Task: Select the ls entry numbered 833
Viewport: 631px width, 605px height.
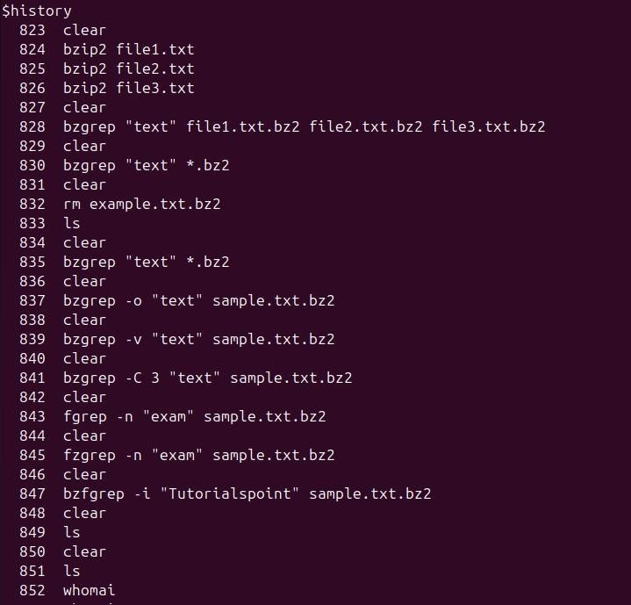Action: coord(71,223)
